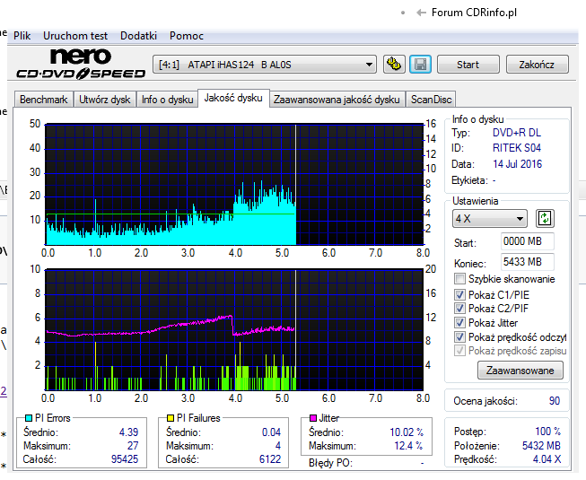Open the Pomoc menu
The height and width of the screenshot is (480, 586).
[x=187, y=36]
